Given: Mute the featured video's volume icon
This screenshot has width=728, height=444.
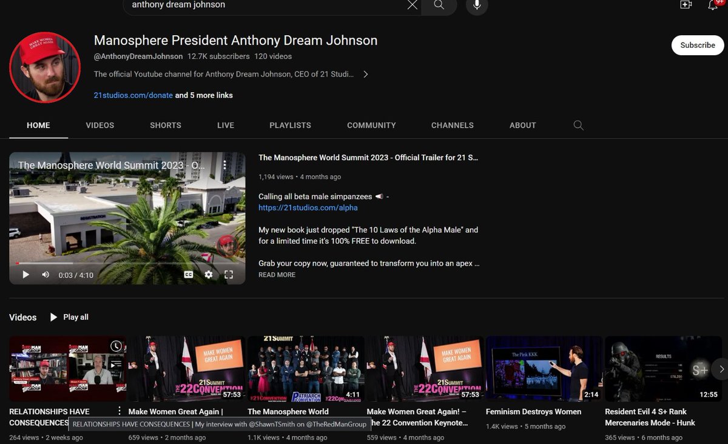Looking at the screenshot, I should tap(45, 274).
